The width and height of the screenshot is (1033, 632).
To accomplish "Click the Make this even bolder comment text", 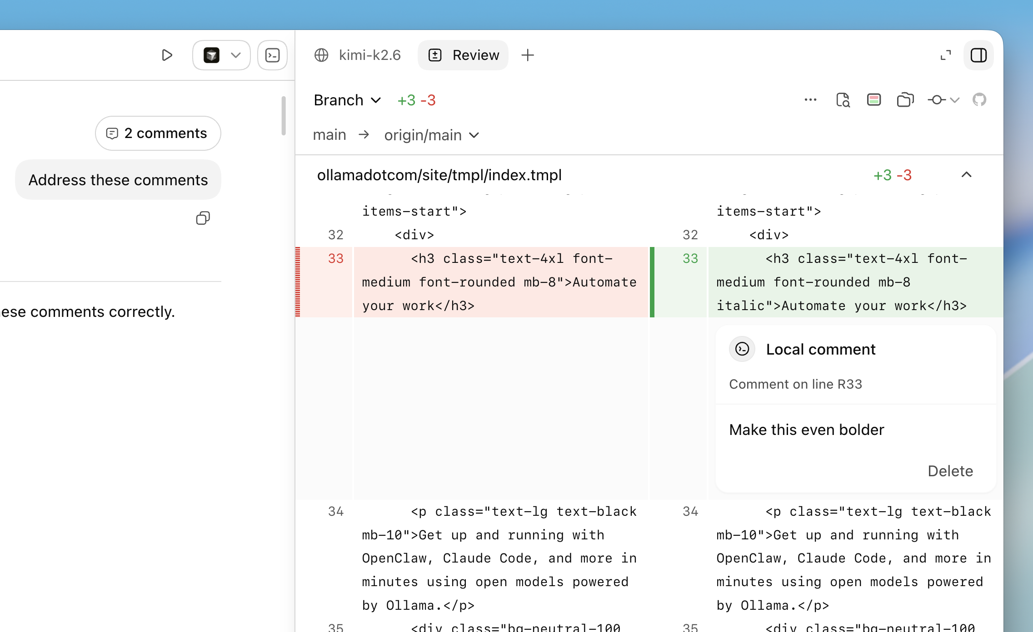I will 806,430.
